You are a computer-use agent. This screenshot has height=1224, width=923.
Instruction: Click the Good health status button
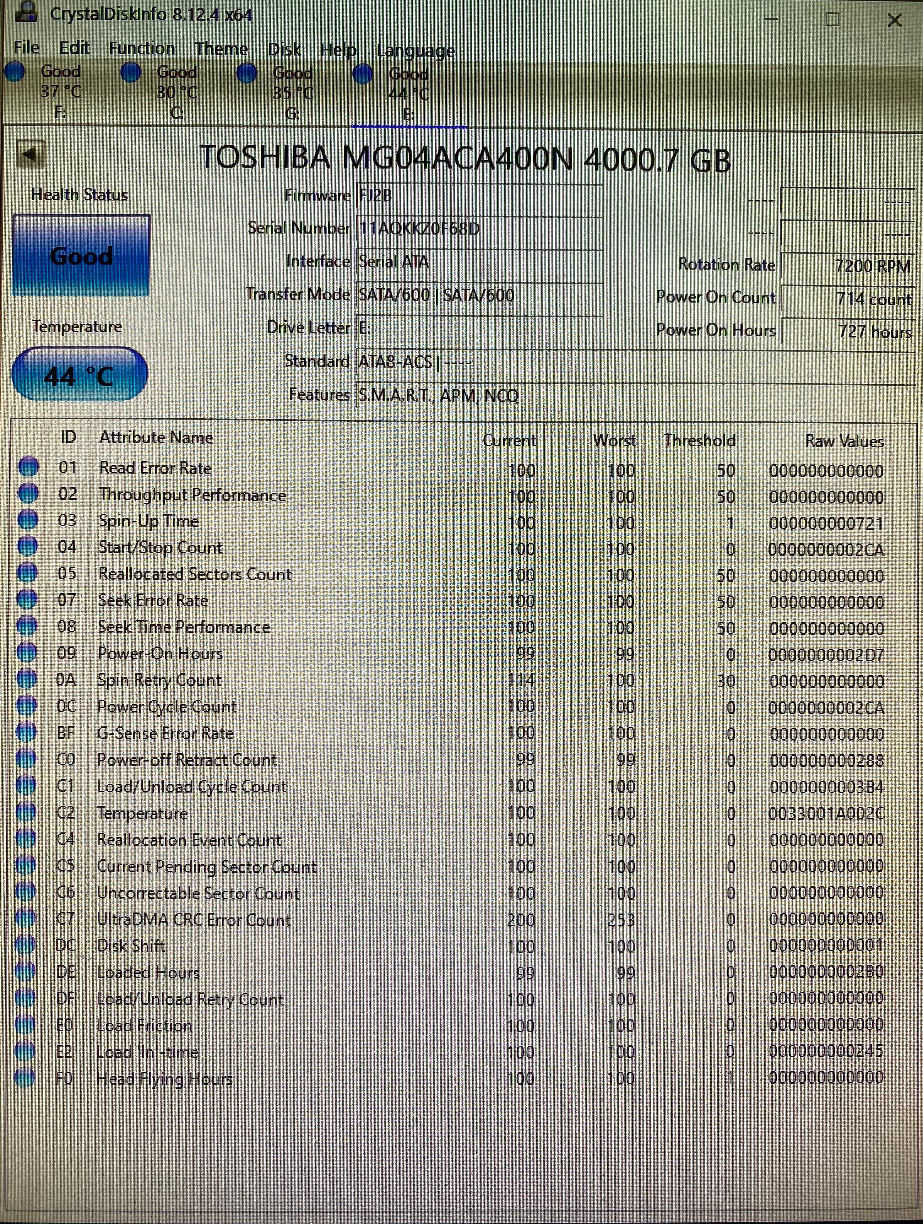click(x=81, y=255)
